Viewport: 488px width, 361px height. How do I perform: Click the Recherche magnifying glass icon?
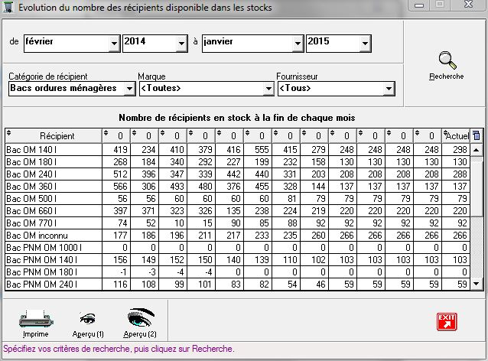coord(446,61)
